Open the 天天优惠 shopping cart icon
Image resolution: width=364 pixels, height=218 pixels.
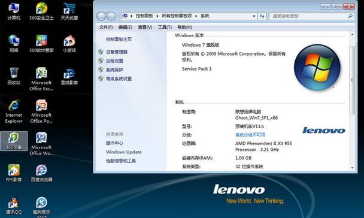click(69, 11)
